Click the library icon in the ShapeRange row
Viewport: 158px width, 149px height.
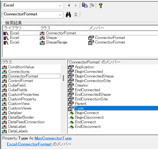tap(6, 43)
